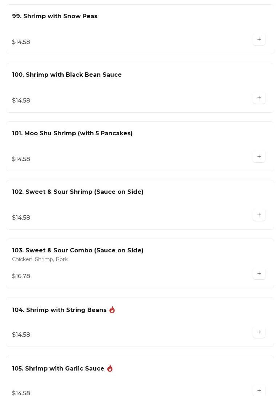View 105. Shrimp with Garlic Sauce
280x396 pixels.
pyautogui.click(x=58, y=369)
